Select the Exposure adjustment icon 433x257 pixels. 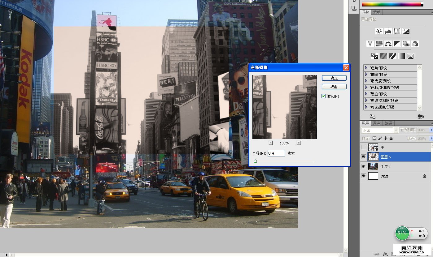[x=406, y=31]
